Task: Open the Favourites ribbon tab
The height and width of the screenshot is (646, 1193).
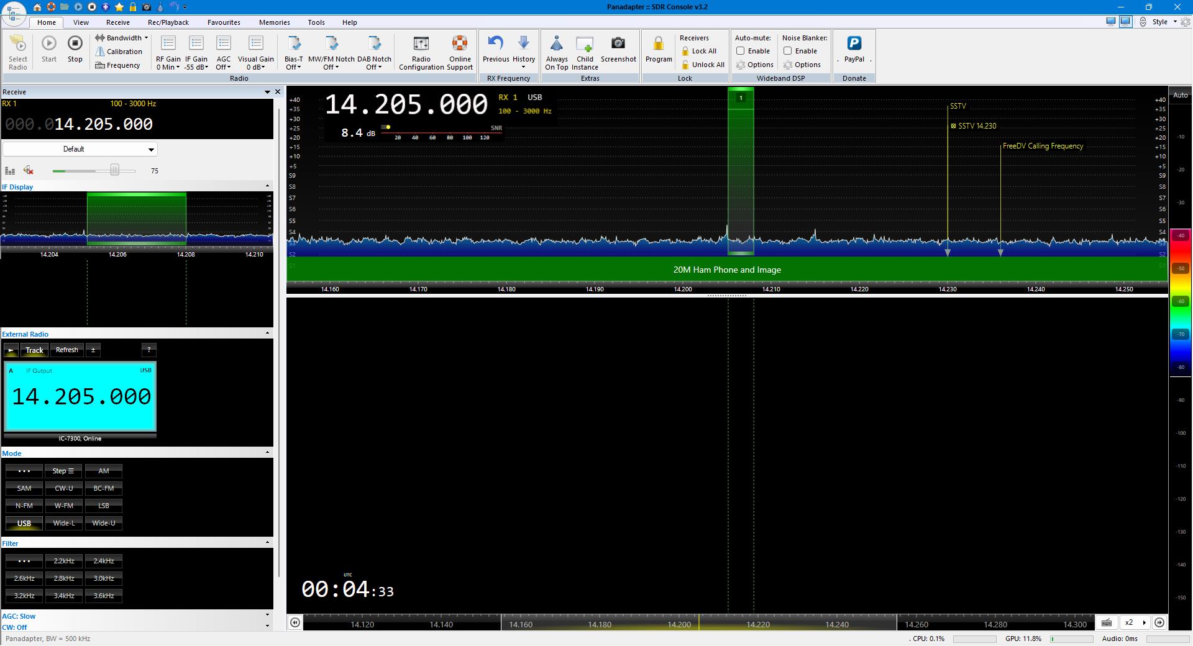Action: point(224,22)
